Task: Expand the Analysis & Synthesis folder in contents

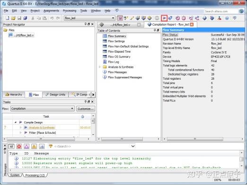Action: pyautogui.click(x=100, y=67)
